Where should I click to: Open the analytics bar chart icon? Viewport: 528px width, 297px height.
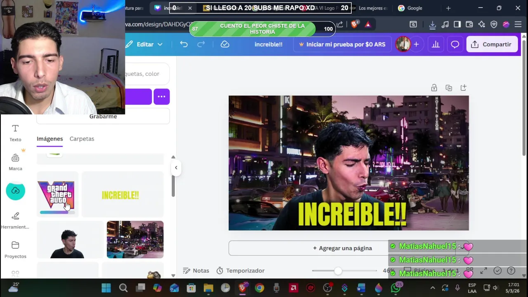pos(436,44)
